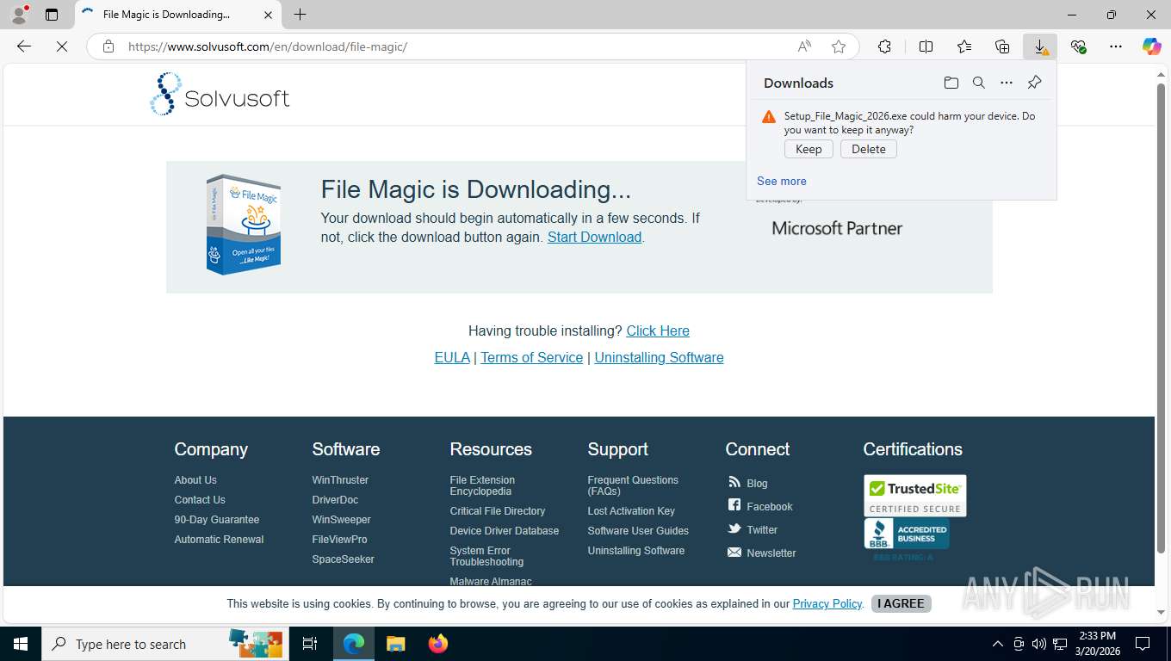Open Frequent Questions (FAQs) link
This screenshot has width=1171, height=661.
tap(633, 485)
